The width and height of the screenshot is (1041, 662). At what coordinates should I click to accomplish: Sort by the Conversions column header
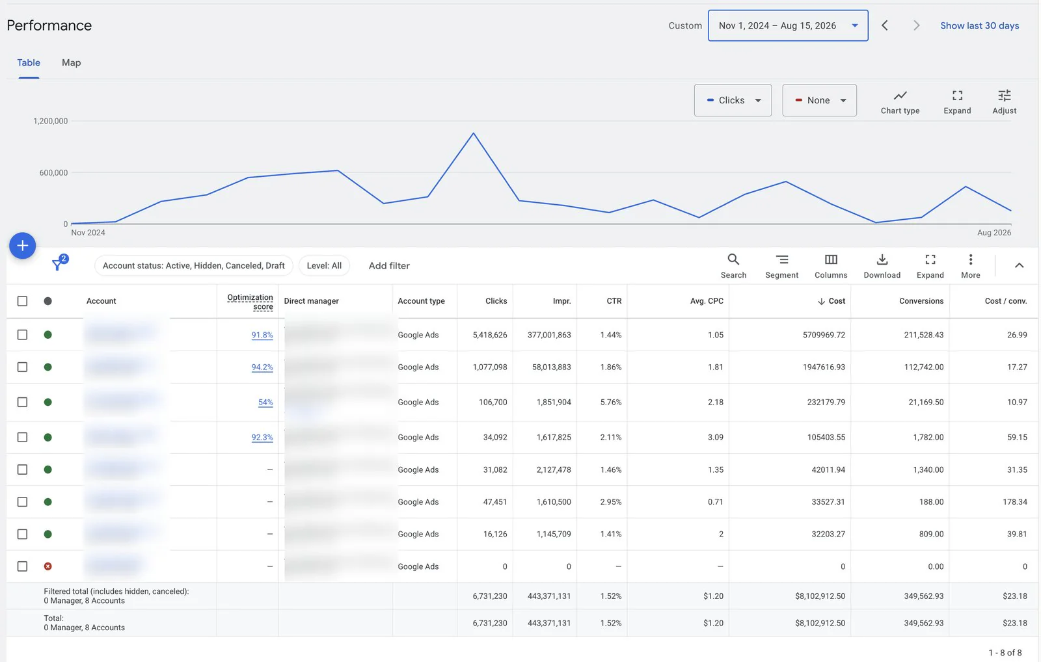click(x=921, y=301)
